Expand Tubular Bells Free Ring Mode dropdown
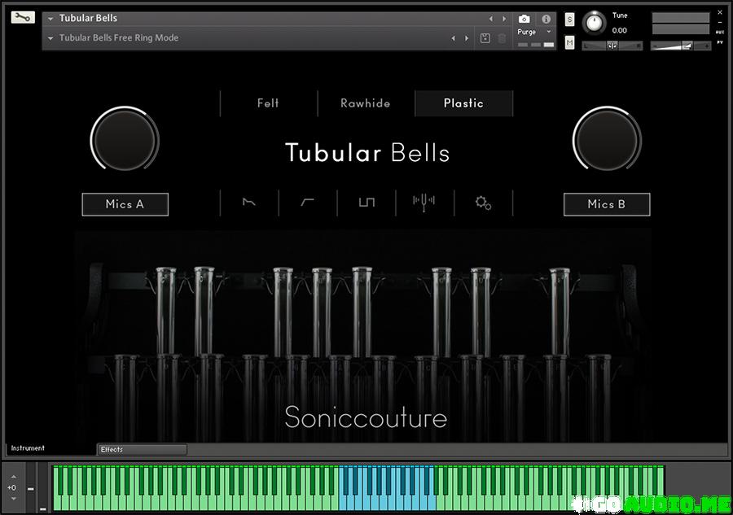The image size is (733, 515). pos(51,38)
